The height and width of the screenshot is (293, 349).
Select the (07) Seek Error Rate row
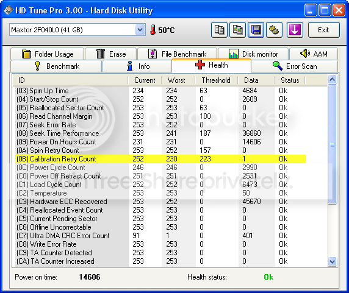pyautogui.click(x=160, y=125)
